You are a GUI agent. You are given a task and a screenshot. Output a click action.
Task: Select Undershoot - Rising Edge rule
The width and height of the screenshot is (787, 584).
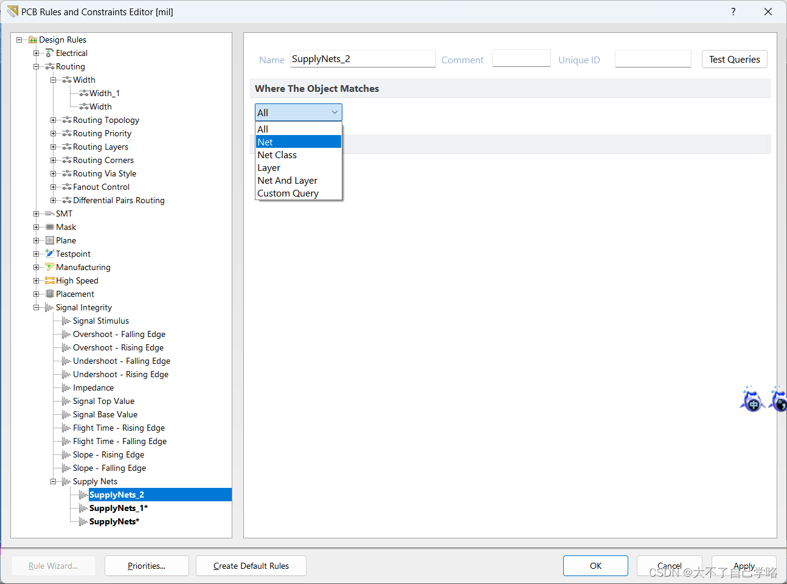(x=120, y=374)
